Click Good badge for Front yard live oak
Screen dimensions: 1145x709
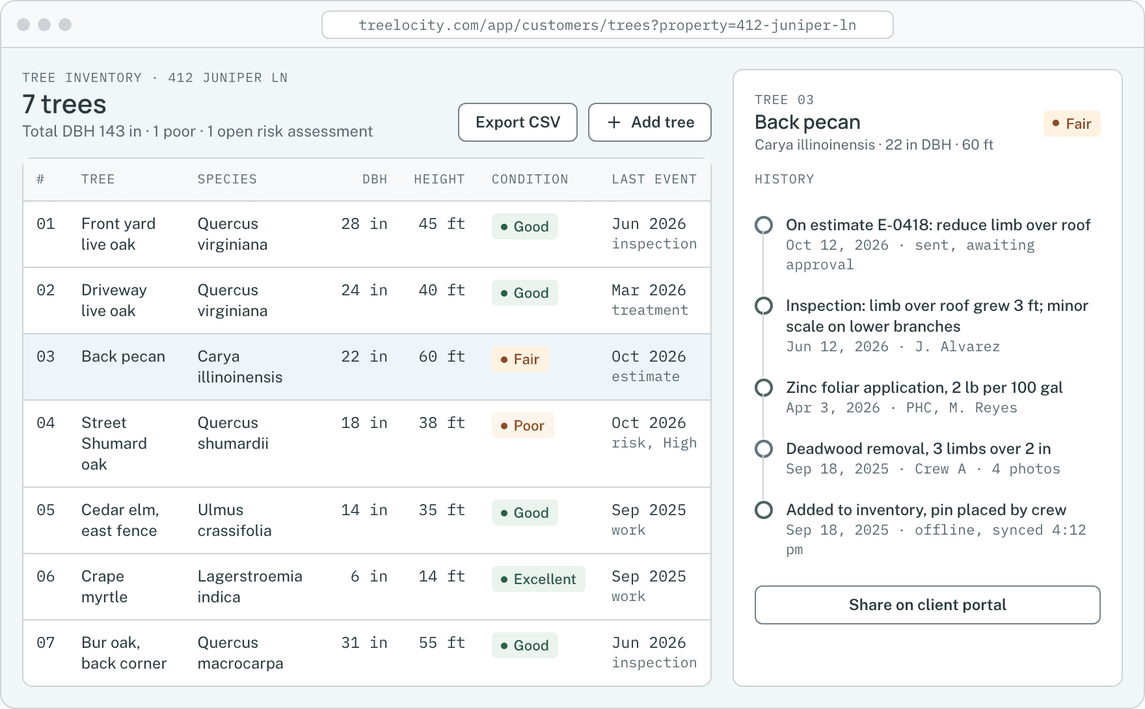click(x=524, y=226)
